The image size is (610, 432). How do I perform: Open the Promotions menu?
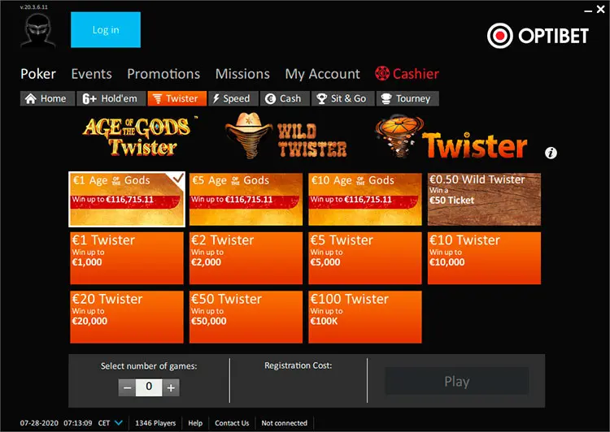pyautogui.click(x=163, y=74)
